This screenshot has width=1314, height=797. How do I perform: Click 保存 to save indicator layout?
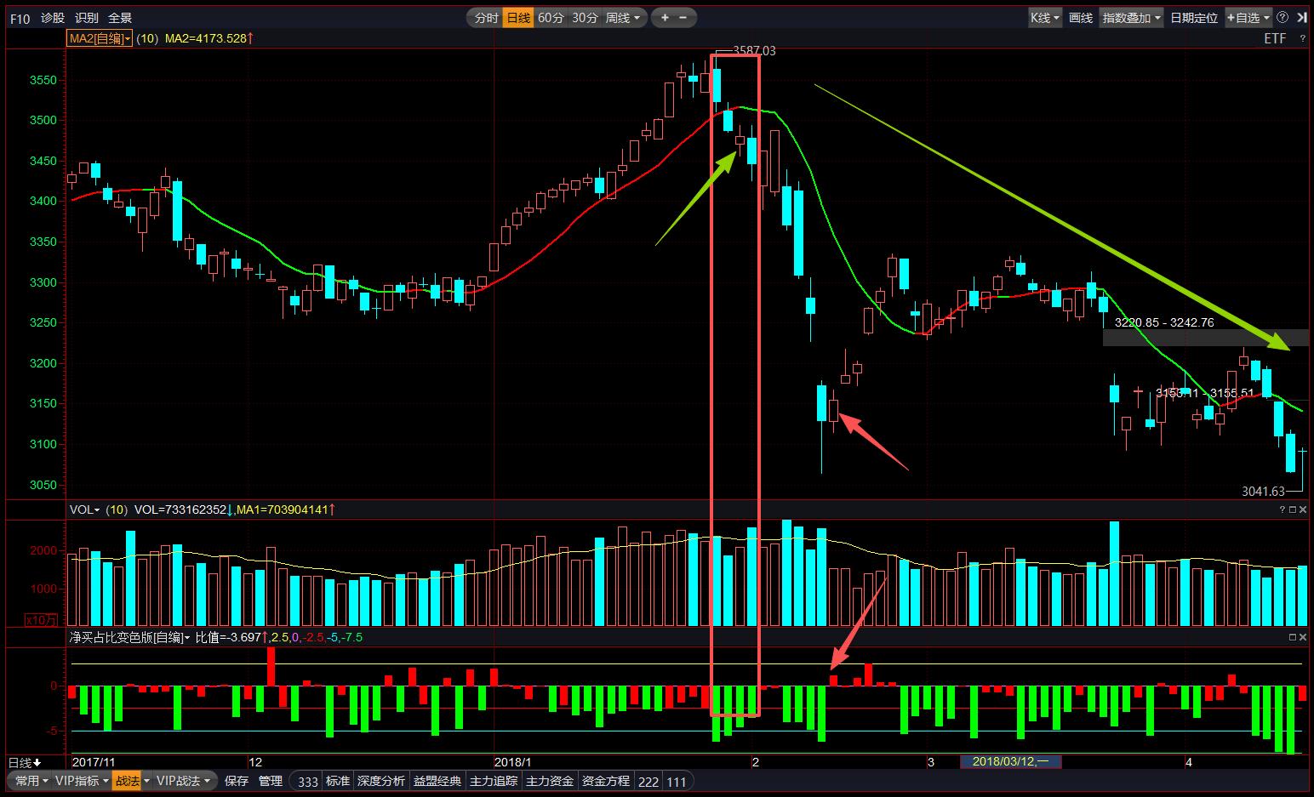[237, 781]
